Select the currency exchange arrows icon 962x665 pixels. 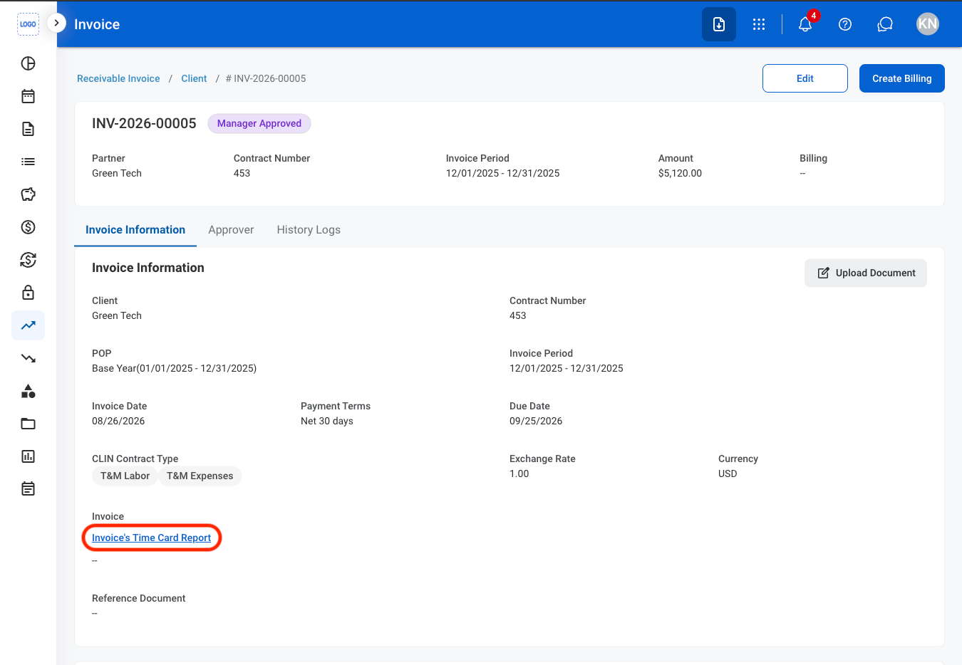[29, 260]
